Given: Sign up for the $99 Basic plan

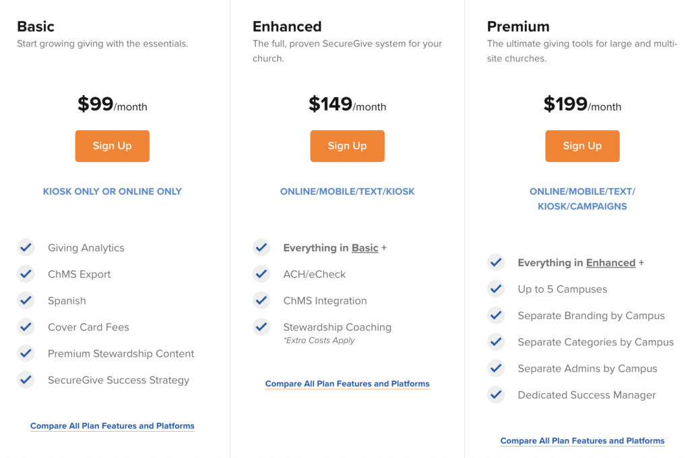Looking at the screenshot, I should pyautogui.click(x=112, y=146).
